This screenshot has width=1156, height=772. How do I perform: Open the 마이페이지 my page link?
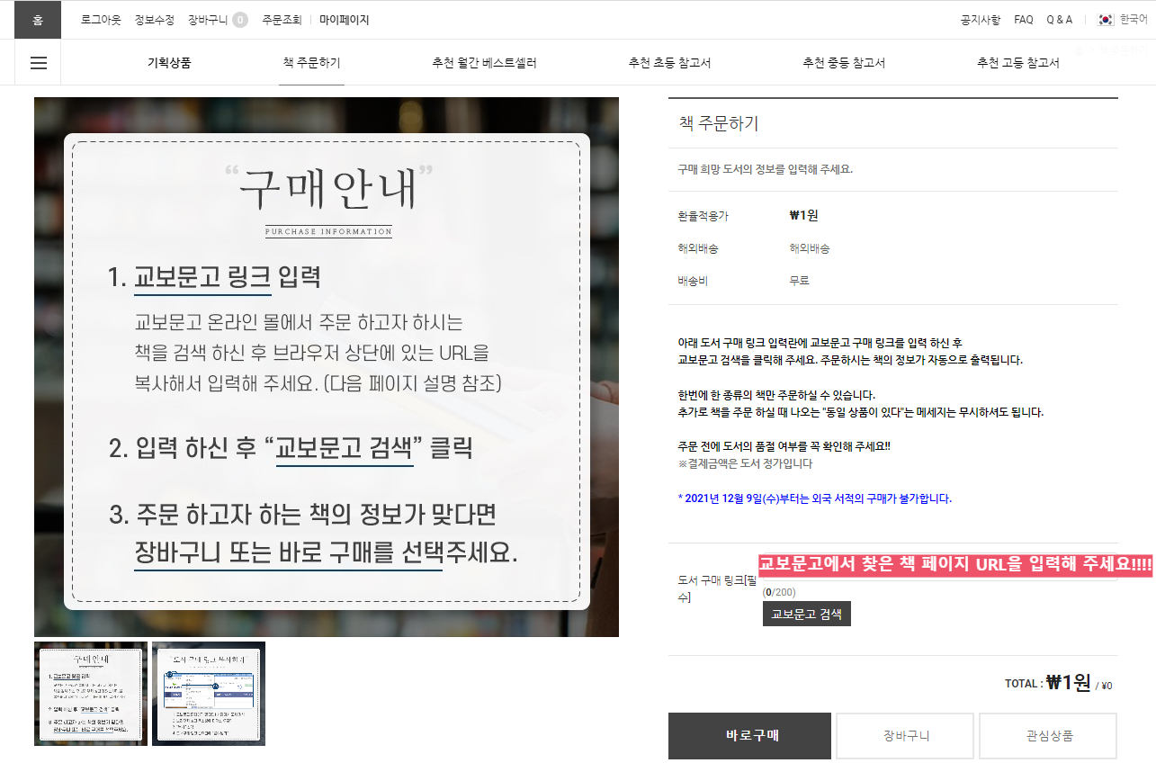coord(345,20)
